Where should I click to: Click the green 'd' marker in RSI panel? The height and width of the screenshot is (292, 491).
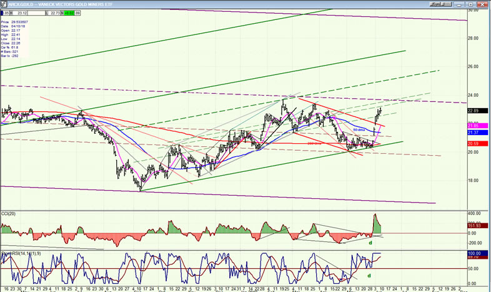pos(369,275)
